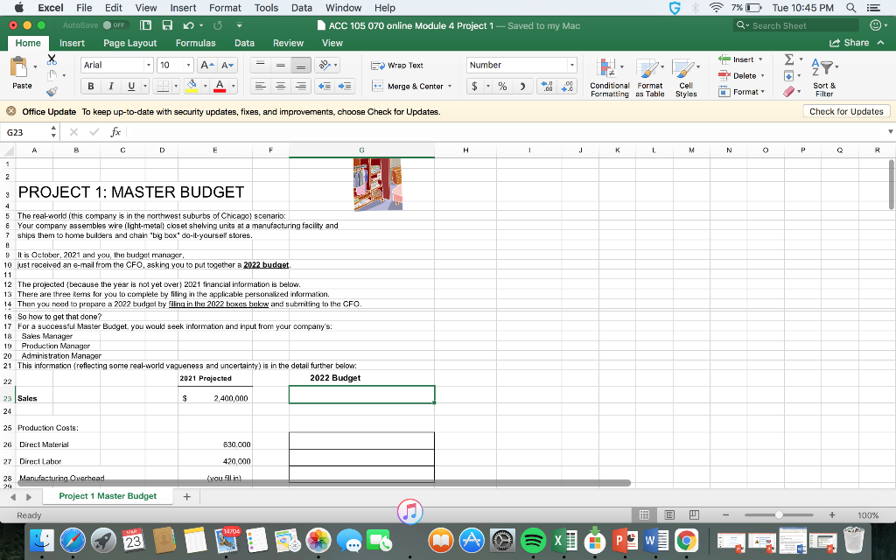
Task: Select the Wrap Text icon
Action: click(x=375, y=65)
